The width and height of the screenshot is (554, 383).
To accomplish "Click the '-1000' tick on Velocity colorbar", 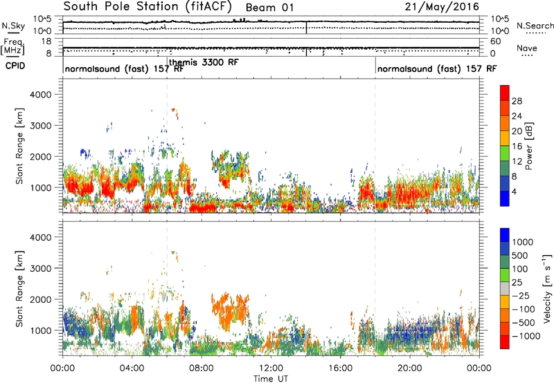I will (526, 336).
